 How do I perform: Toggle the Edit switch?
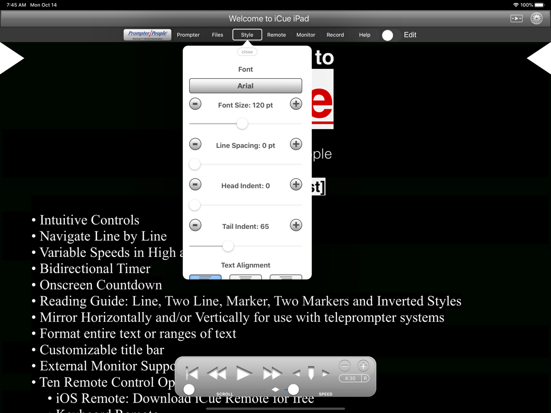tap(391, 35)
